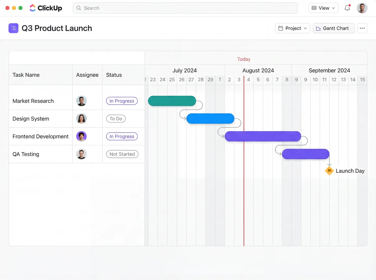Viewport: 376px width, 280px height.
Task: Click into the Search field
Action: (x=185, y=8)
